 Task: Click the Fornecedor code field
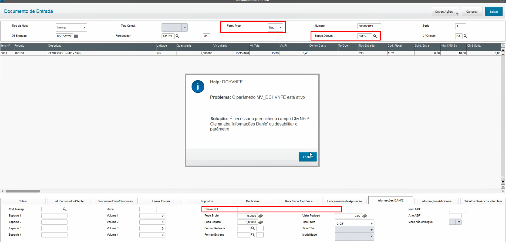(x=168, y=36)
